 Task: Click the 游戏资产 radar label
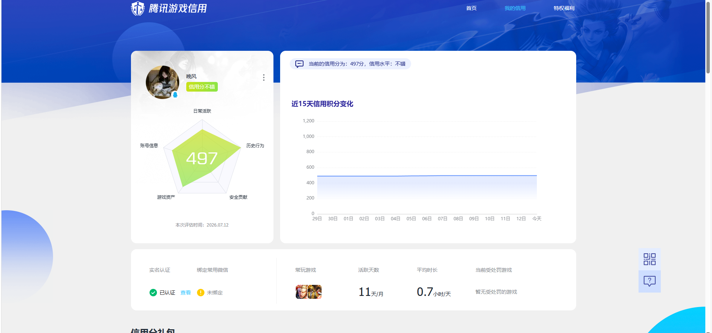166,197
